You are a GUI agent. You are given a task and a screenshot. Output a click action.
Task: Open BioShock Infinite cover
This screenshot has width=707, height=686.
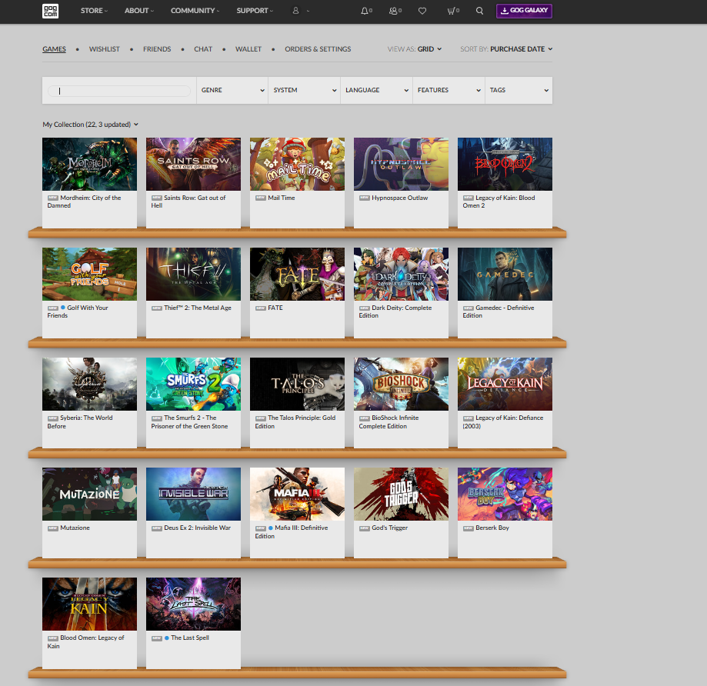[x=401, y=384]
